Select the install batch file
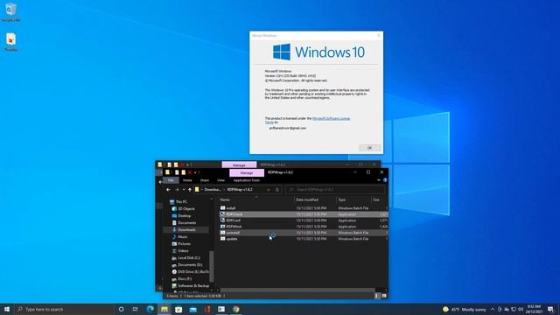Screen dimensions: 560x315 (303, 208)
